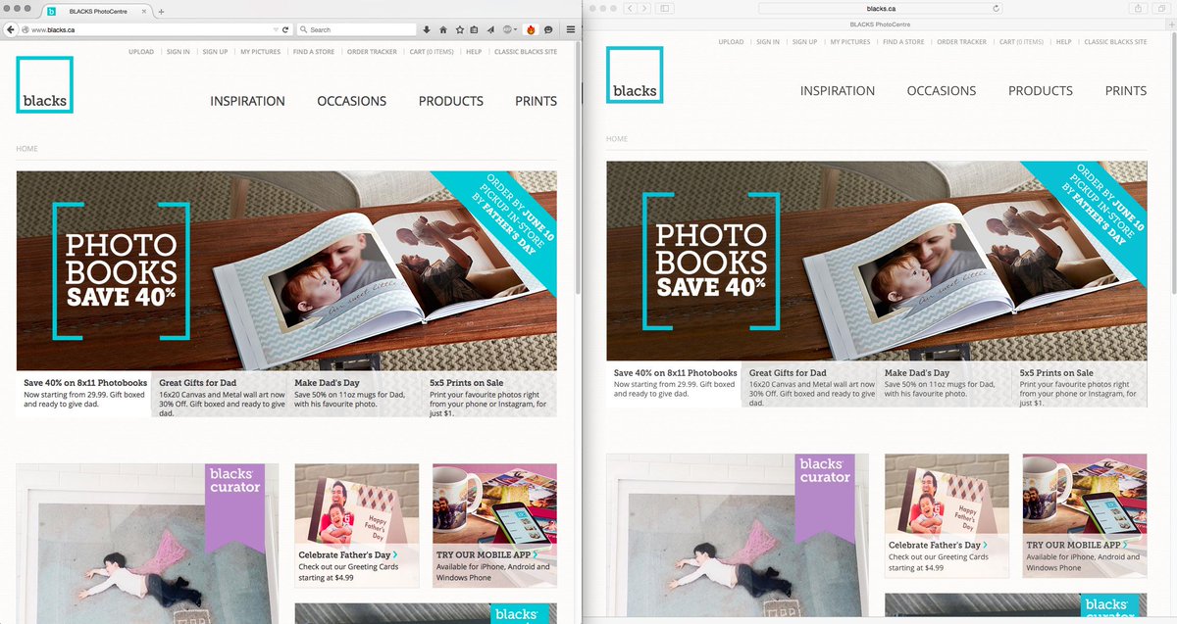Click 'Celebrate Father's Day' link in Safari
Screen dimensions: 1177x624
coord(938,545)
